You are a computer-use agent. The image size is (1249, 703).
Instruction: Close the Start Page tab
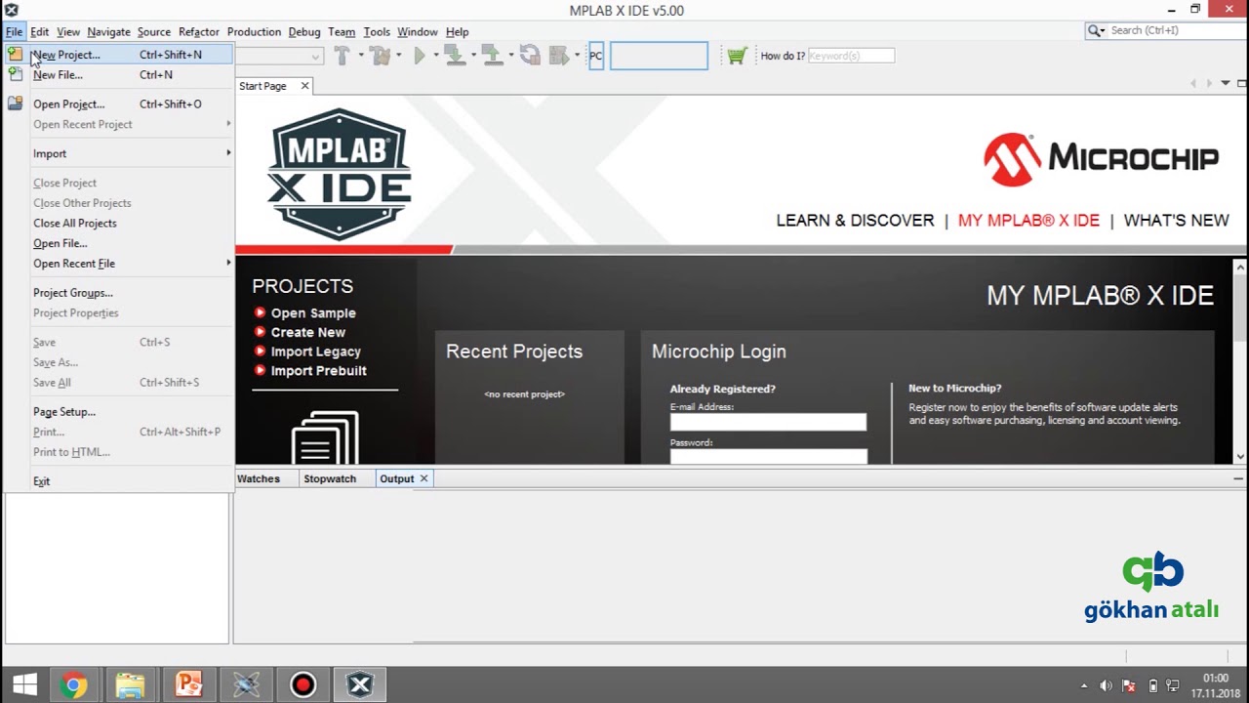click(304, 86)
